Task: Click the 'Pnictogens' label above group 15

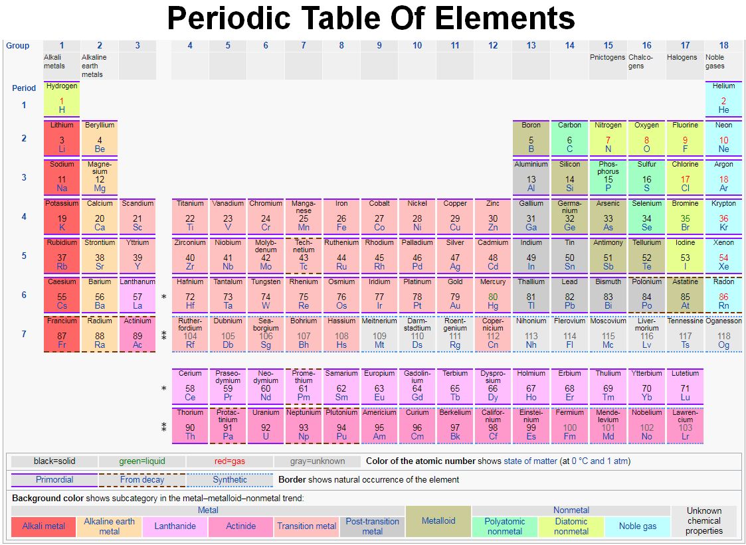Action: [x=607, y=57]
